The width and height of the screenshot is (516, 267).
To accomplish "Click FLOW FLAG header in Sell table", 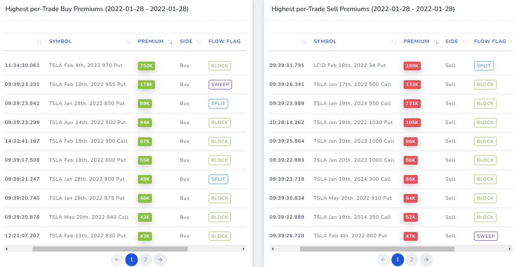I will point(490,41).
